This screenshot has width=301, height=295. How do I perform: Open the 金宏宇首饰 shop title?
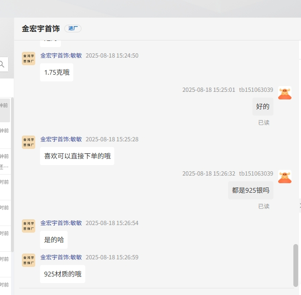pos(40,29)
